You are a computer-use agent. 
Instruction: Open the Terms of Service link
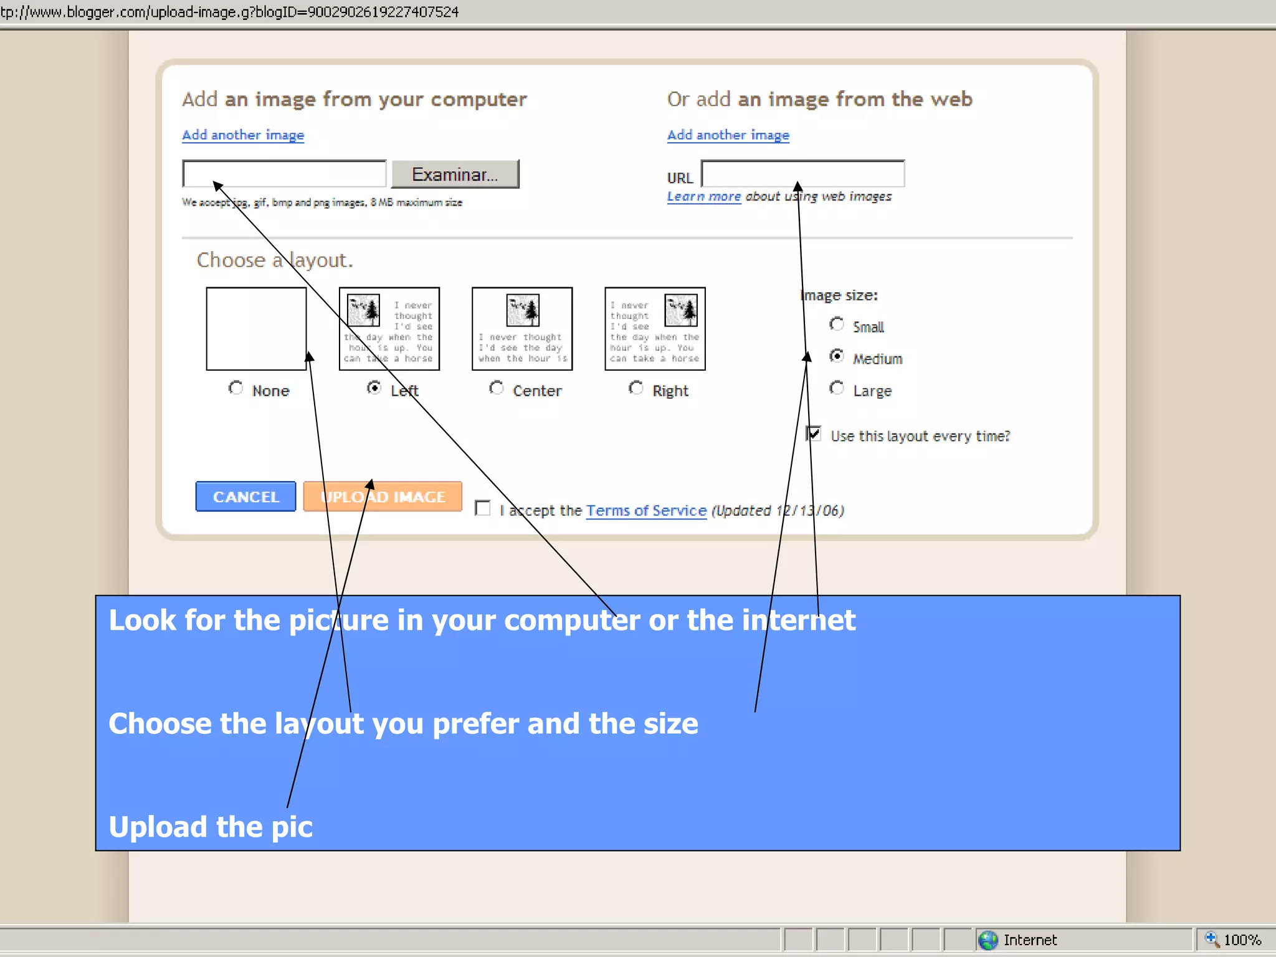646,511
